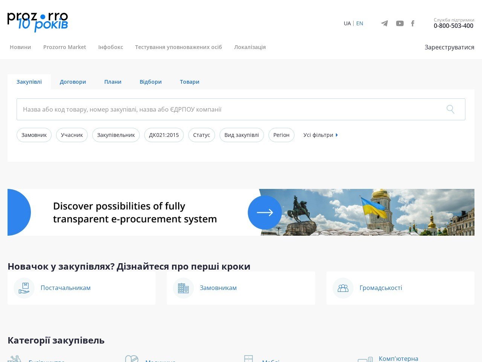Open Тестування уповноважених осіб page
482x362 pixels.
tap(178, 47)
